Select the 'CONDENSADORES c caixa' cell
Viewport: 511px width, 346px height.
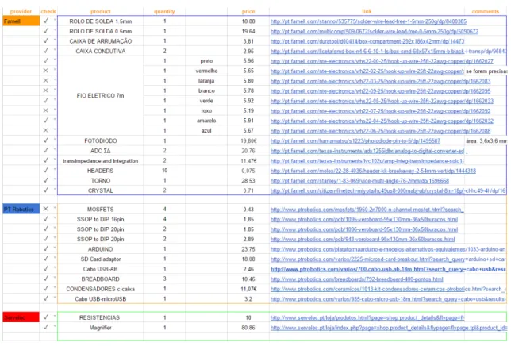100,289
